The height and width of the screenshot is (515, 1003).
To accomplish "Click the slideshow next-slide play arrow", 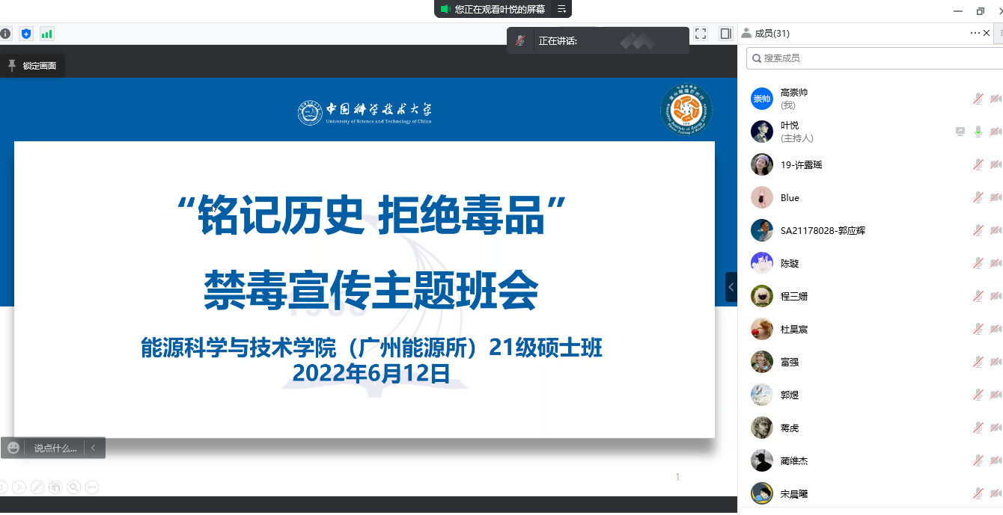I will click(19, 487).
